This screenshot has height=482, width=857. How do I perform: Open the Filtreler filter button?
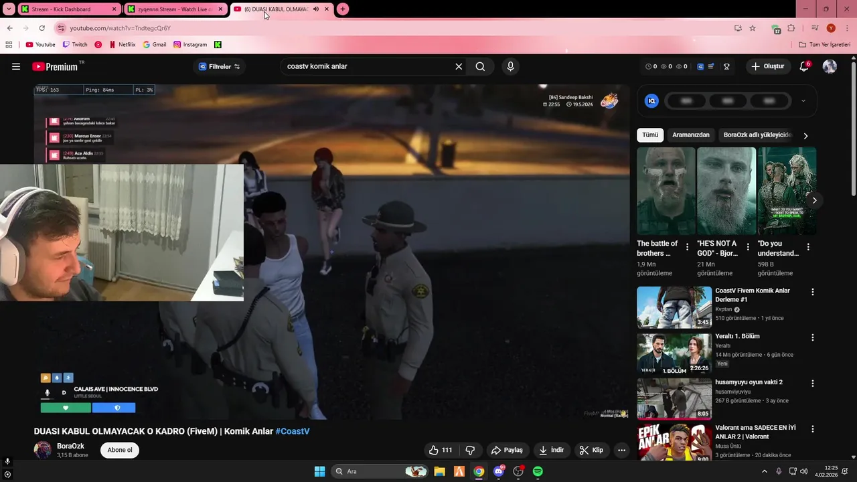[x=220, y=66]
